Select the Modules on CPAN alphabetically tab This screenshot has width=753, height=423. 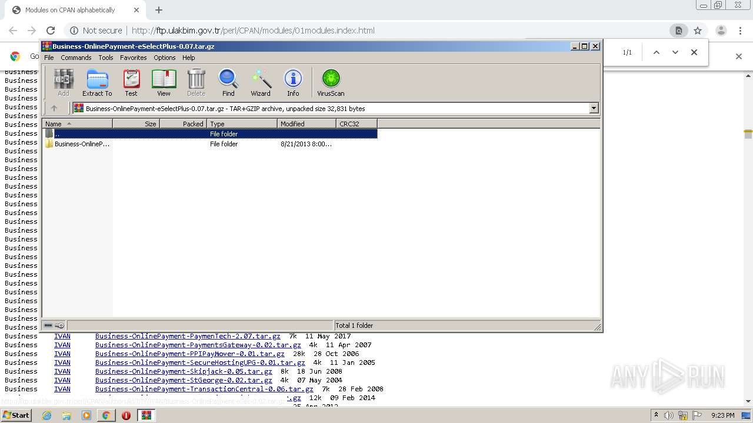75,10
